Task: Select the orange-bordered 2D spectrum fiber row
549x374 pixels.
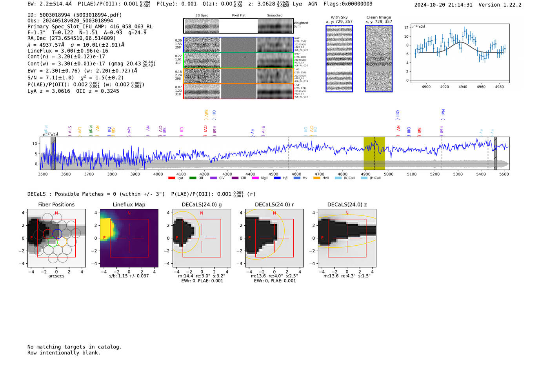Action: click(238, 76)
